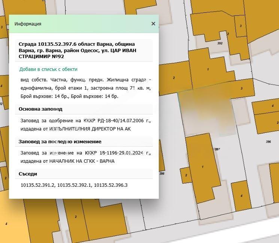Click the text 'издадена от ИЗПЪЛНИТЕЛНИЯ ДИРЕКТОР НА АК'

[76, 129]
